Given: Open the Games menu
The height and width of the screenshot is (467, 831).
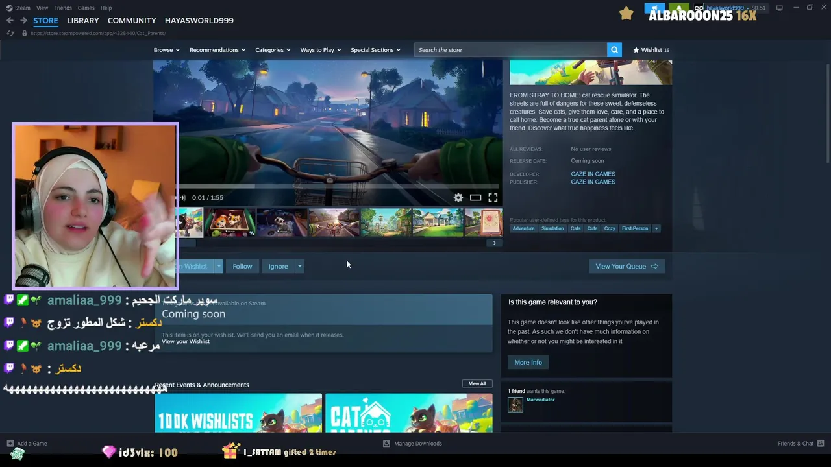Looking at the screenshot, I should [86, 8].
